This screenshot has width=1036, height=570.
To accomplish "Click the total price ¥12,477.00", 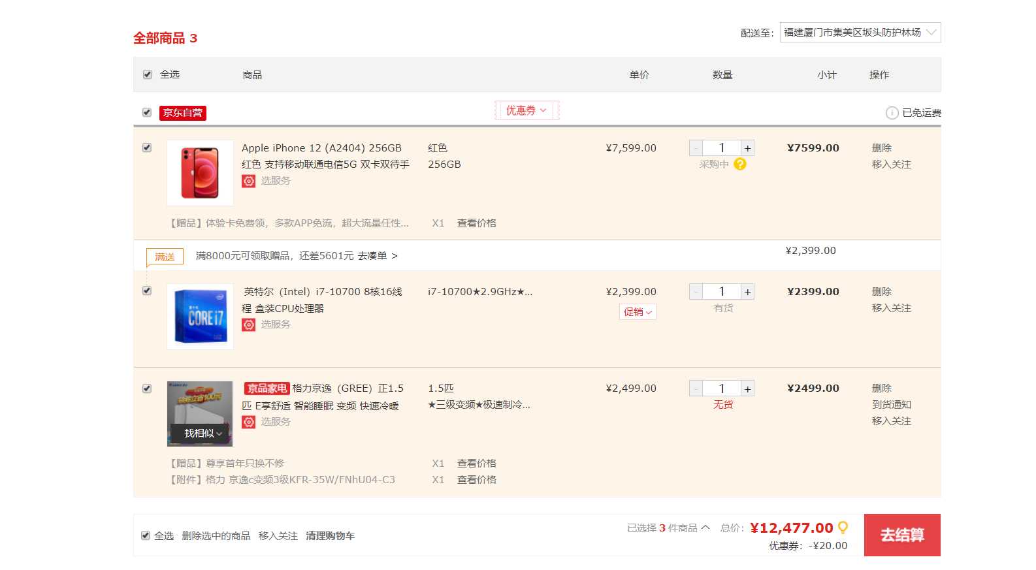I will [792, 528].
